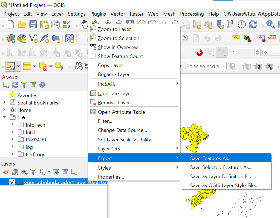Toggle the Show Feature Count checkbox
This screenshot has width=280, height=218.
click(x=93, y=56)
